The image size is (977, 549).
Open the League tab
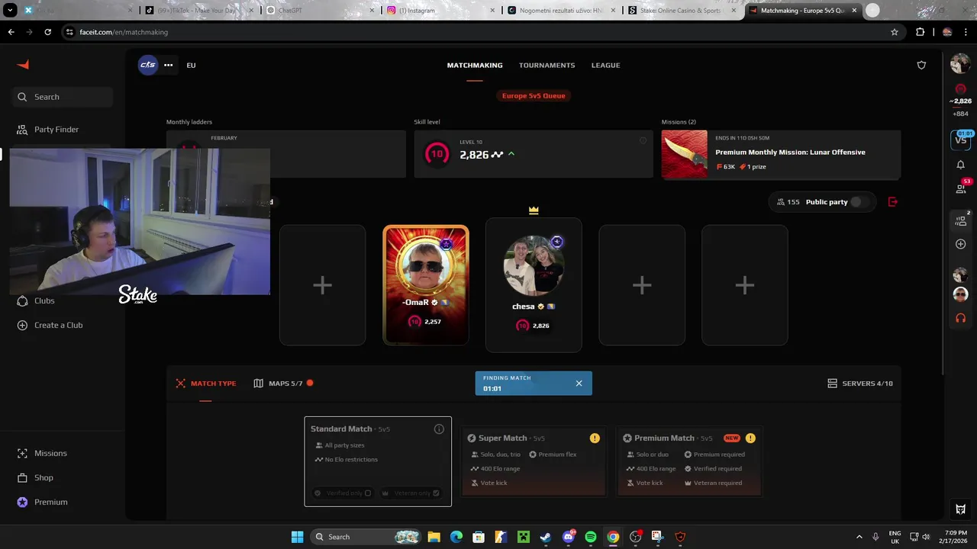click(x=605, y=65)
